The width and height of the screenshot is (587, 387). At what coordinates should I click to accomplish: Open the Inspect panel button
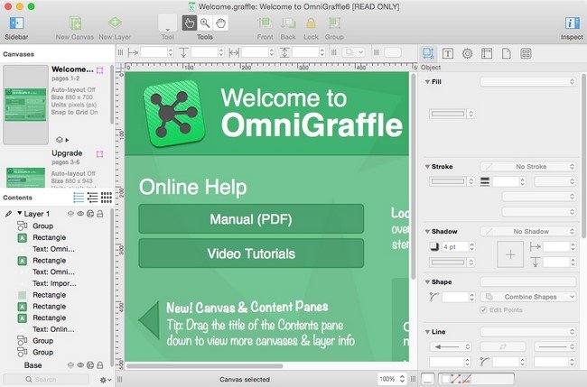point(572,23)
